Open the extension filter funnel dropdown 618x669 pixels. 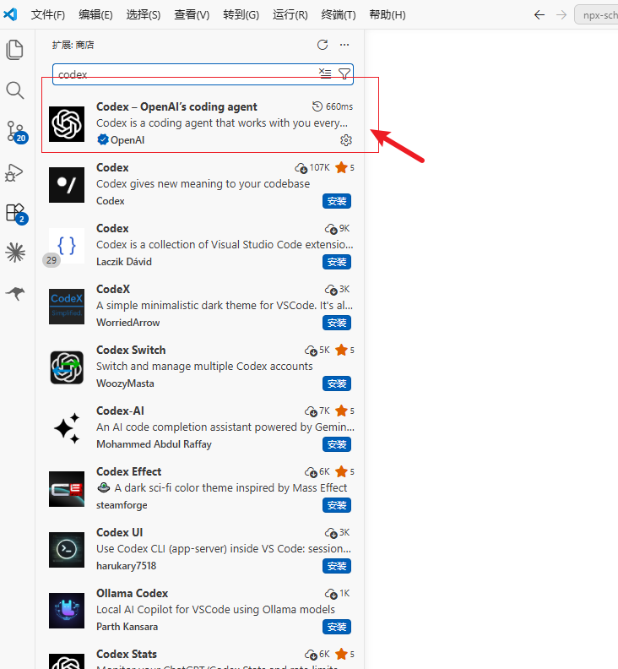[x=344, y=73]
